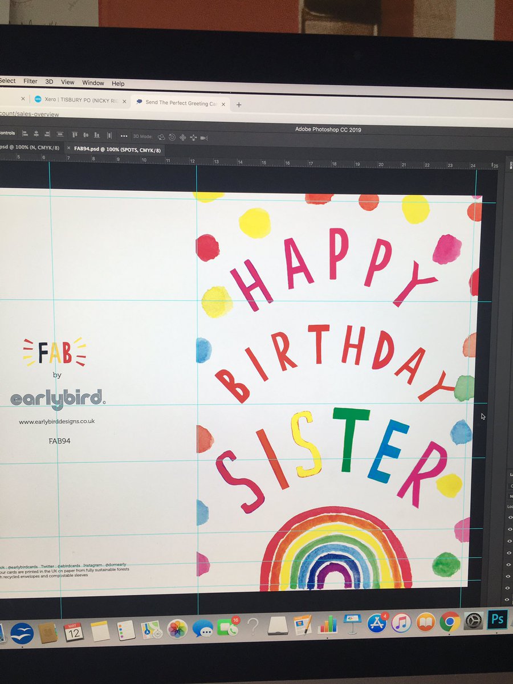Click the Align bottom edges icon

tap(96, 135)
